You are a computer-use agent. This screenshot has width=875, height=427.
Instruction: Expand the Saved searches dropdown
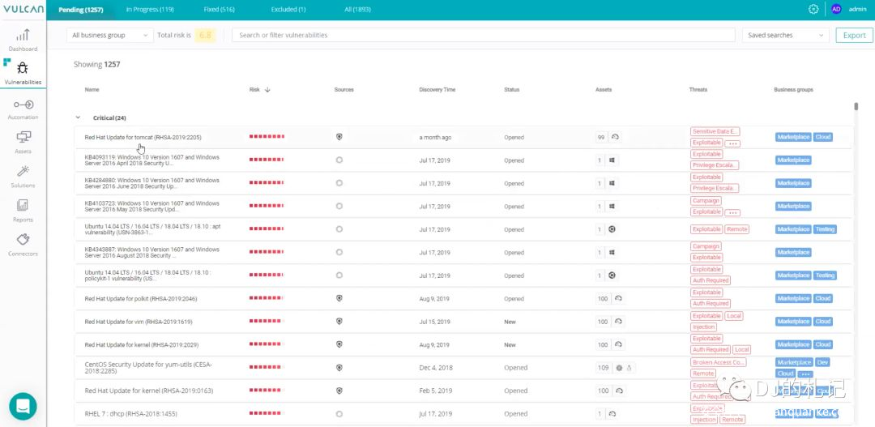[787, 36]
